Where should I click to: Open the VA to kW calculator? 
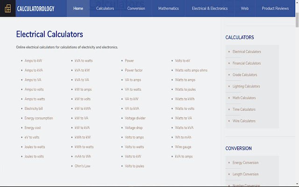pyautogui.click(x=132, y=99)
